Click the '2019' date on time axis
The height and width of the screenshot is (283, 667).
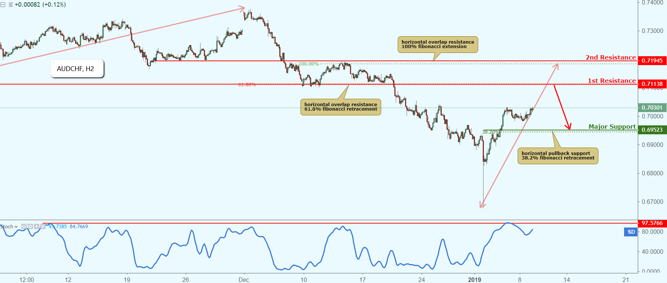pyautogui.click(x=475, y=280)
